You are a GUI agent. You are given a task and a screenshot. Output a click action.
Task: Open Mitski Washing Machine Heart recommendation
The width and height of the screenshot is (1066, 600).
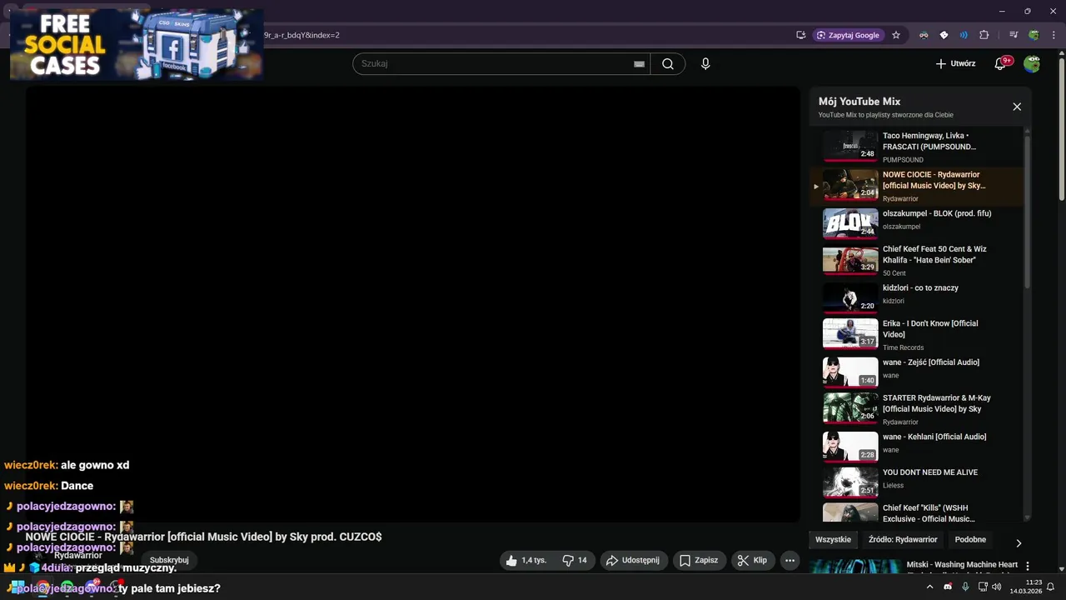[962, 565]
